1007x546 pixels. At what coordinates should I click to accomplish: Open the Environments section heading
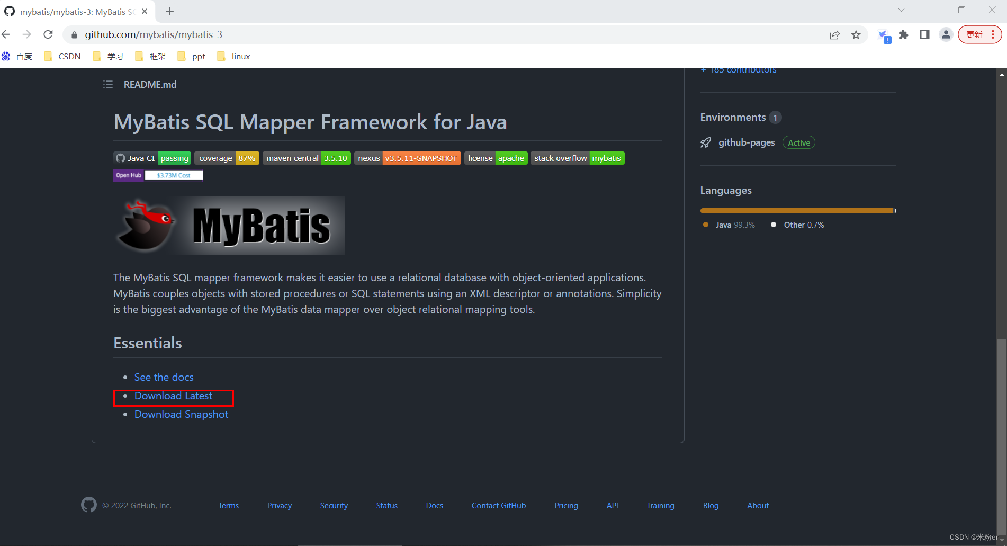[x=733, y=117]
